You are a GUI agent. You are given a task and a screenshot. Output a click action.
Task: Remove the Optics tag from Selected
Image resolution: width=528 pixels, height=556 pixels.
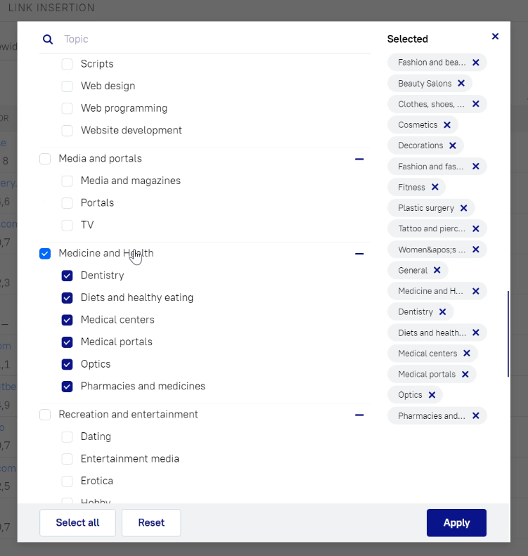(x=432, y=394)
